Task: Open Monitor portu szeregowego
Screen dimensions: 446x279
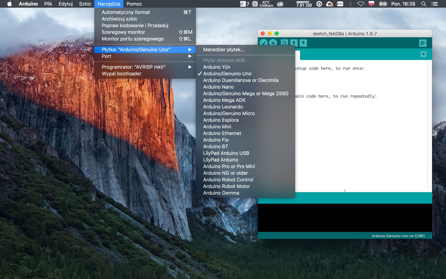Action: [145, 39]
